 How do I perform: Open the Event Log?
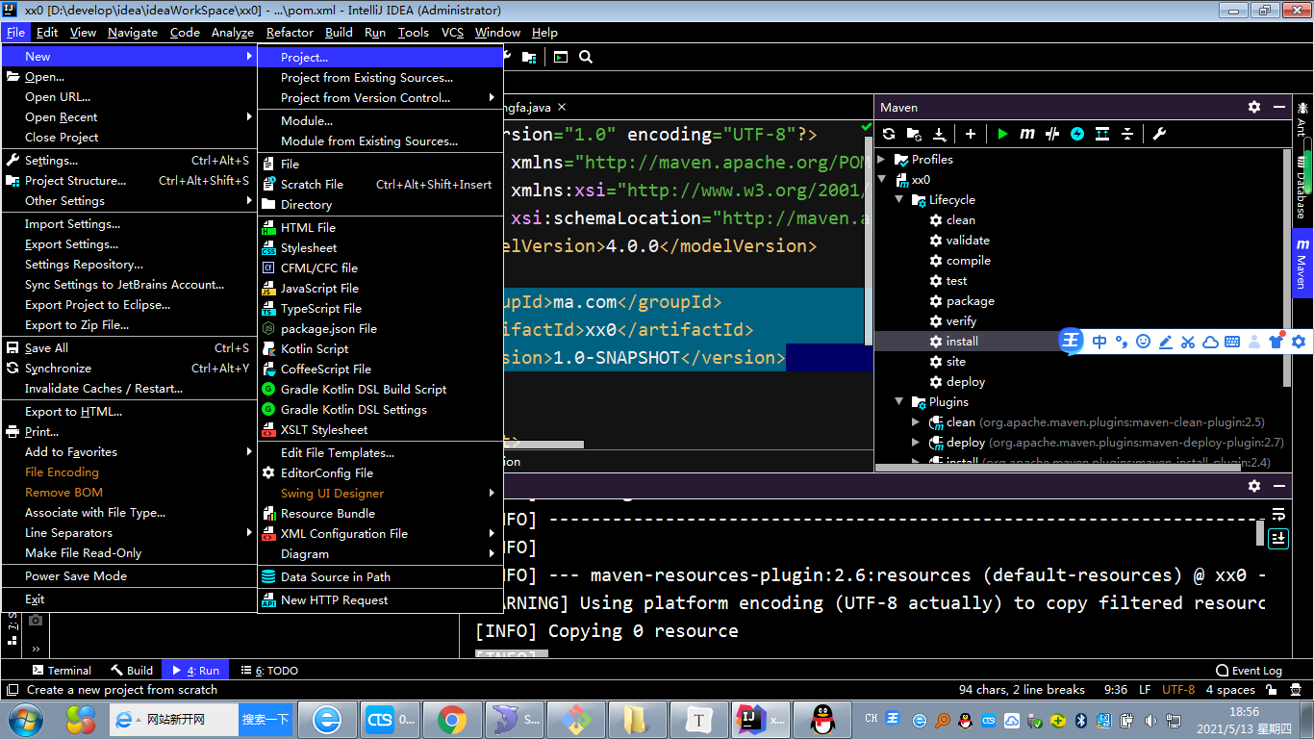1249,671
